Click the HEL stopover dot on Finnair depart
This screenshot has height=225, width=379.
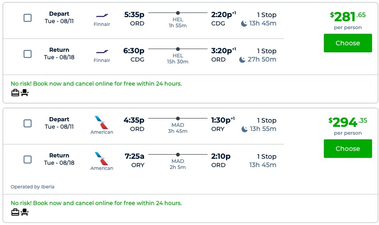pyautogui.click(x=178, y=13)
